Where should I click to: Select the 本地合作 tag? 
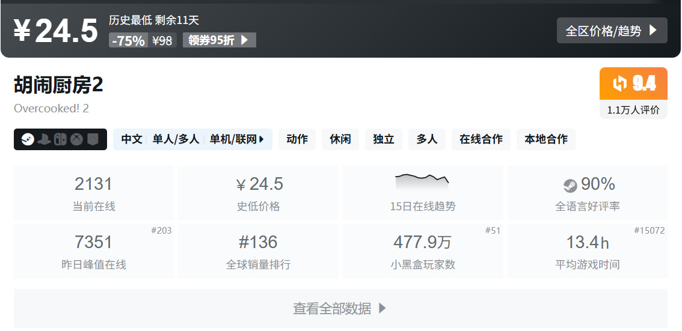pyautogui.click(x=546, y=139)
